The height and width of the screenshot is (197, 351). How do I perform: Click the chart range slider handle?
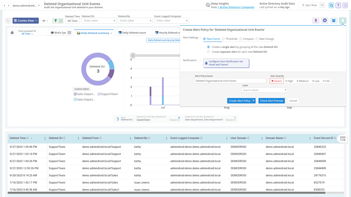point(133,55)
